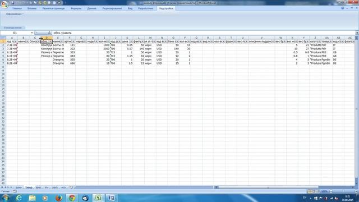The width and height of the screenshot is (359, 202).
Task: Click the zoom slider in the status bar
Action: point(343,191)
